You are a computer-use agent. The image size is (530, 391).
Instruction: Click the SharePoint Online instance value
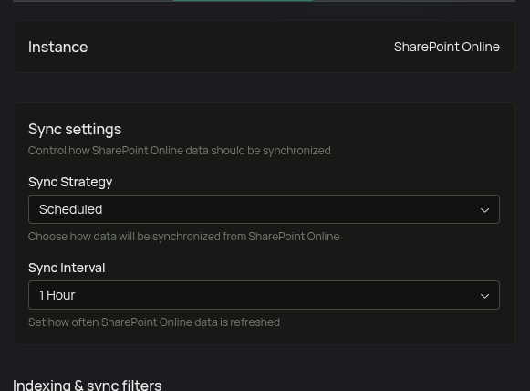click(446, 47)
